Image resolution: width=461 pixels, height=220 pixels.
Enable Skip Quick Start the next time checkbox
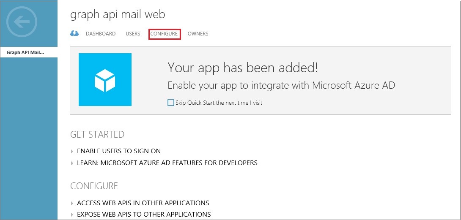[x=171, y=103]
